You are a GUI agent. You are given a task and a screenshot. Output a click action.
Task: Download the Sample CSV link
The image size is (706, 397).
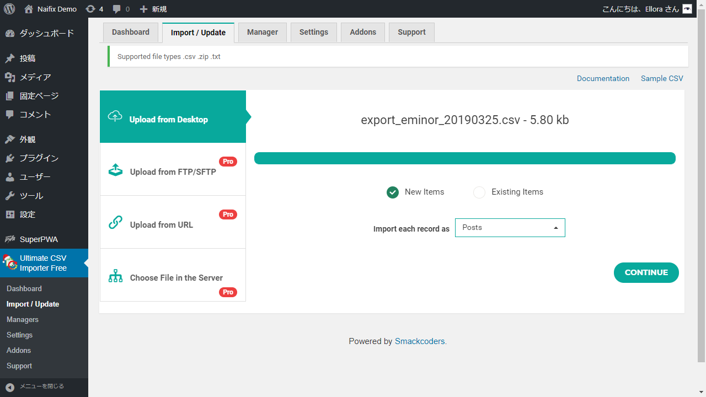(x=662, y=78)
